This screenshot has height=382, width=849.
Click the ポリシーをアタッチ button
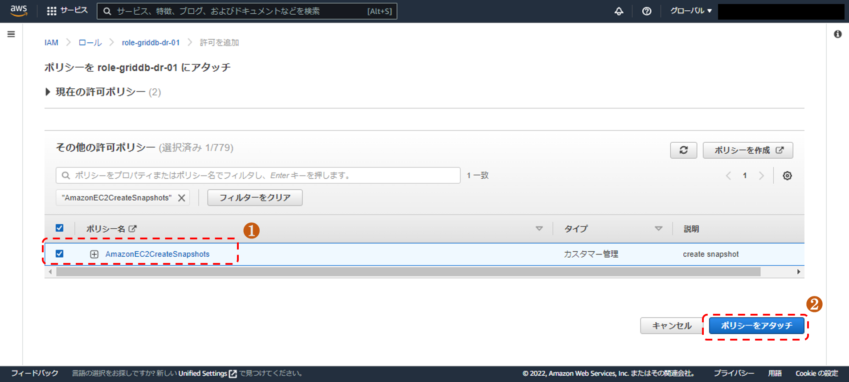756,325
